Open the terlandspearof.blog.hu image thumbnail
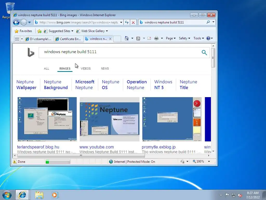The width and height of the screenshot is (266, 200). (47, 119)
